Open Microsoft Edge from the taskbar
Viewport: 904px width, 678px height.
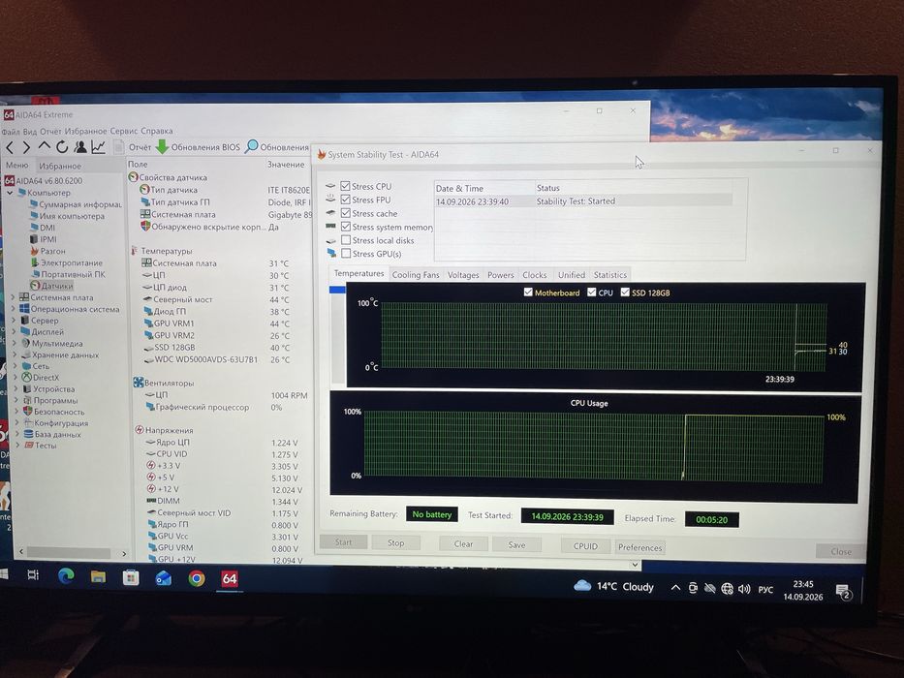click(66, 576)
